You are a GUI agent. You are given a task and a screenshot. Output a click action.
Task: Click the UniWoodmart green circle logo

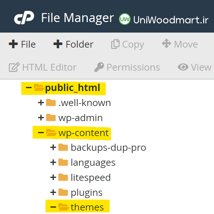pyautogui.click(x=125, y=19)
